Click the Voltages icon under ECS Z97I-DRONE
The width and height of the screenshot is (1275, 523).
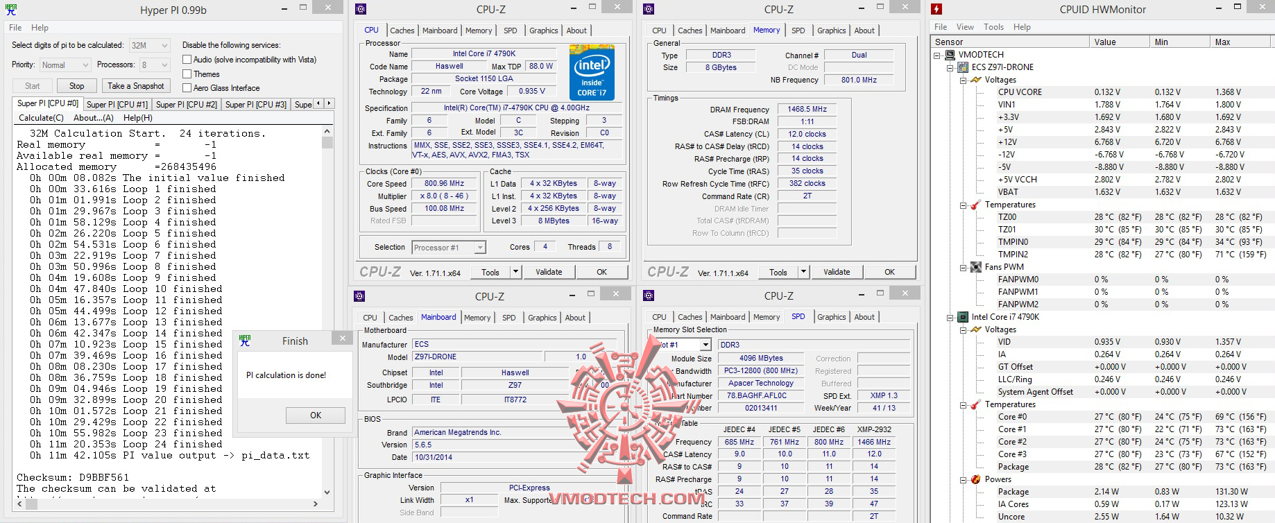click(975, 80)
